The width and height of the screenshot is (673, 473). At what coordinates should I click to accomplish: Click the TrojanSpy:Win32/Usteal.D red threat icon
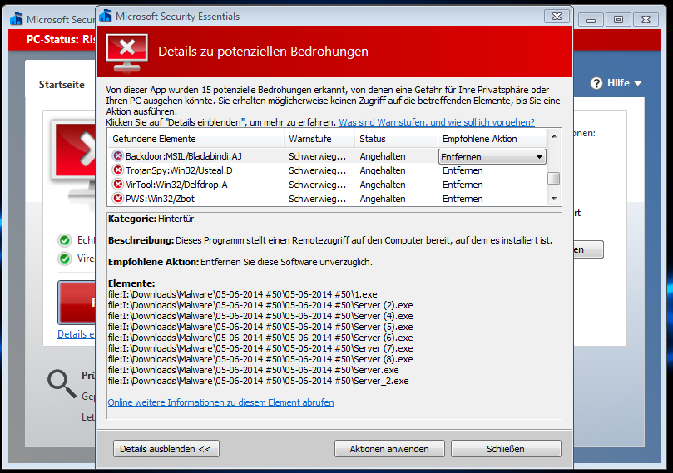117,170
